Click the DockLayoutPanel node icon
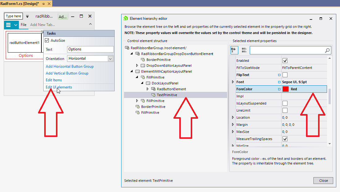340x192 pixels. click(148, 83)
